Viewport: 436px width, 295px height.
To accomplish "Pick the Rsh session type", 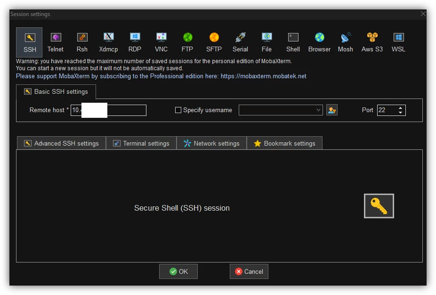I will [x=82, y=42].
